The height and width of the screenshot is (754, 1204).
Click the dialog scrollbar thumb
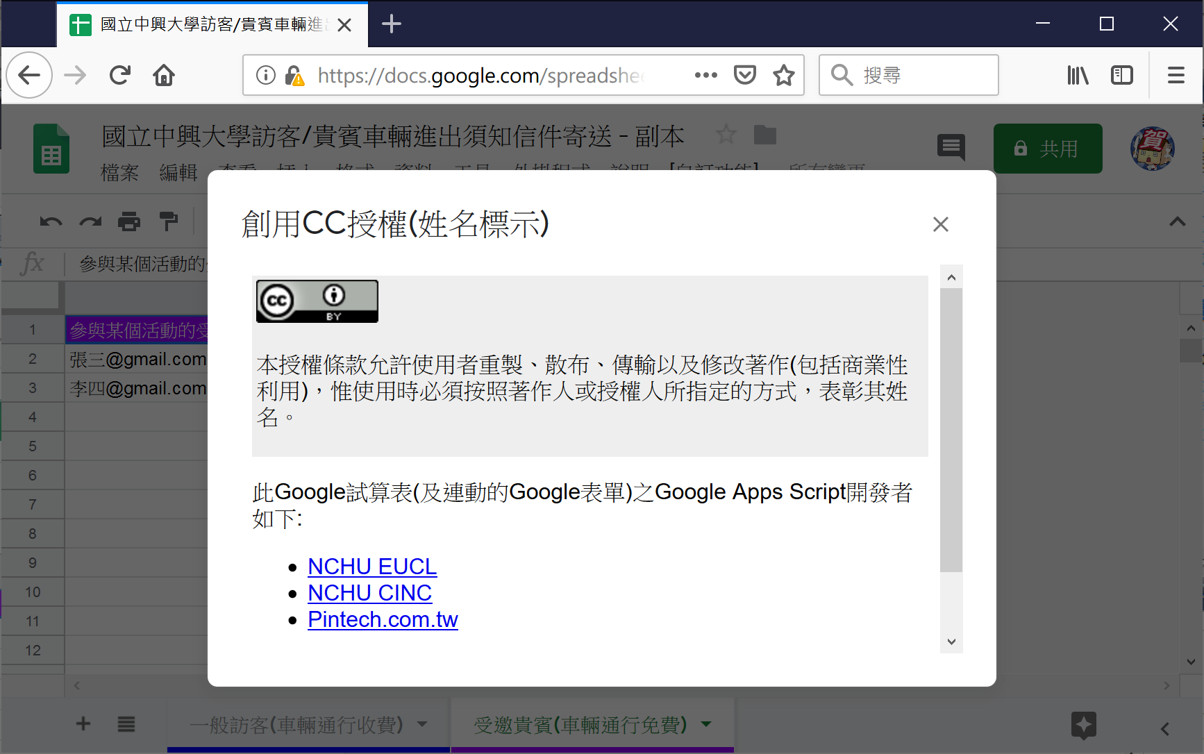pyautogui.click(x=951, y=430)
